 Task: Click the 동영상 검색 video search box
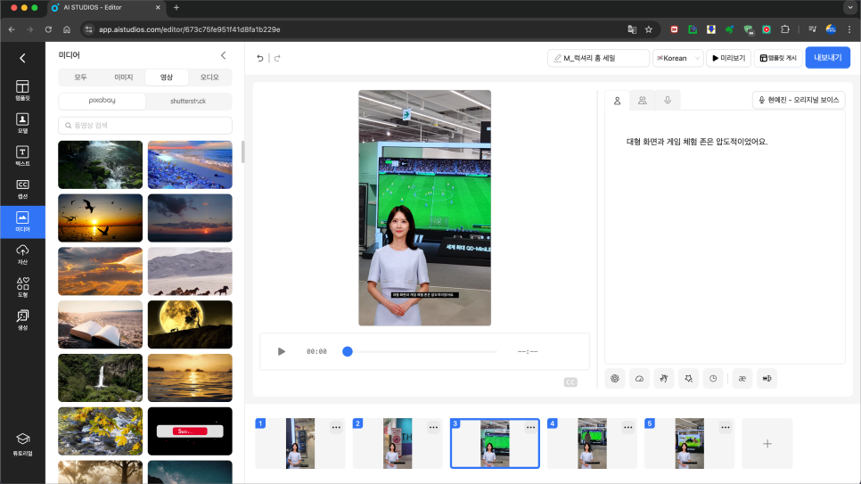145,126
